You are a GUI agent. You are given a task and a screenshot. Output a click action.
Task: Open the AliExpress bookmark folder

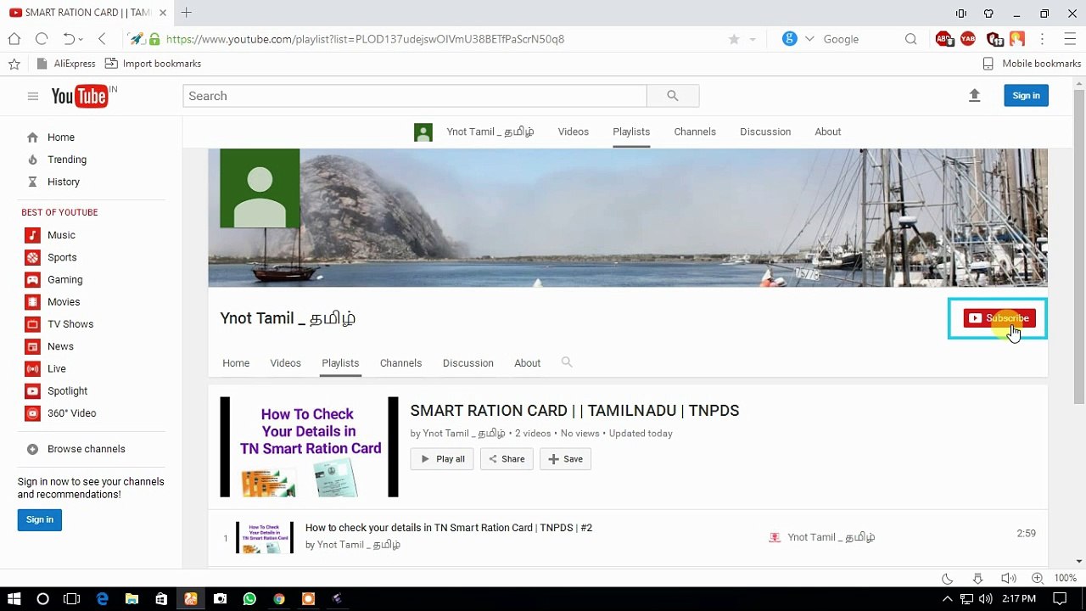(x=66, y=64)
